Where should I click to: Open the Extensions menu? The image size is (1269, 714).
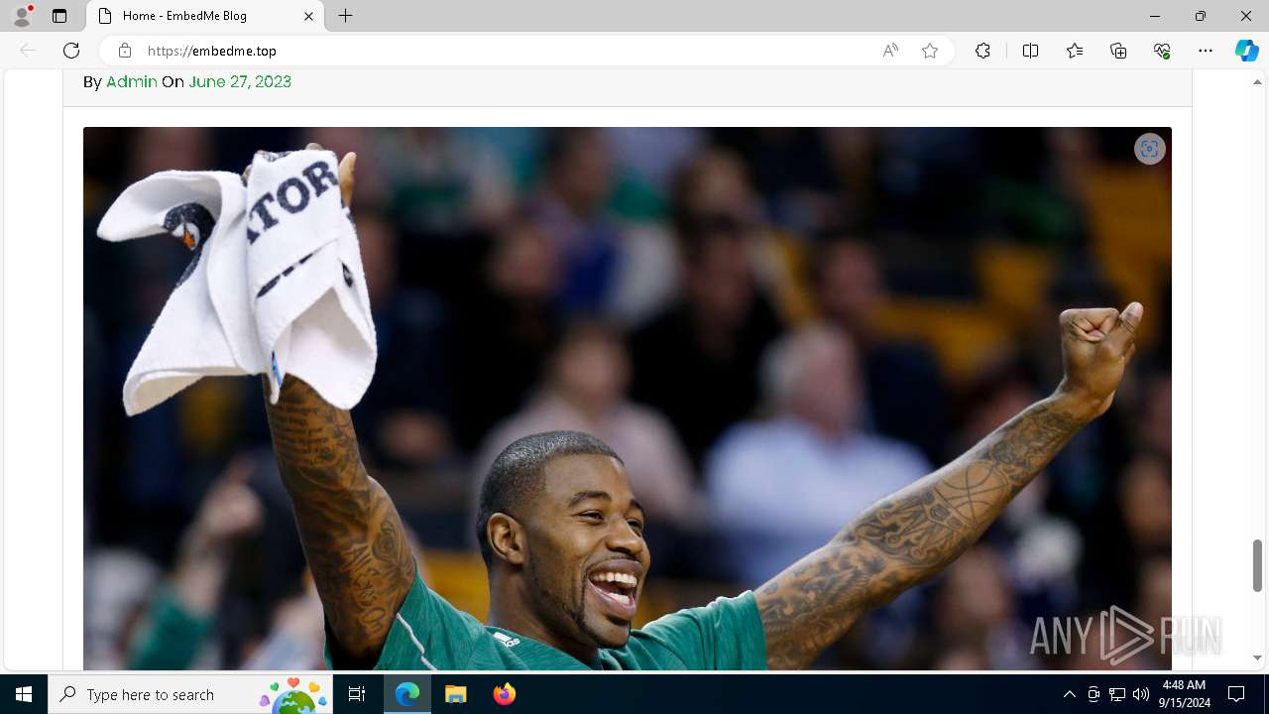pyautogui.click(x=982, y=51)
